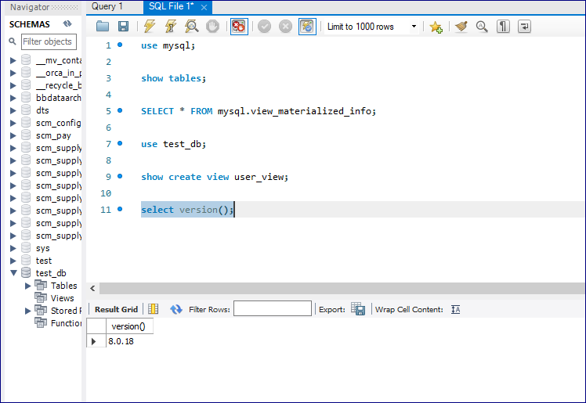Screen dimensions: 586x403
Task: Click the Tables folder icon
Action: [x=41, y=286]
